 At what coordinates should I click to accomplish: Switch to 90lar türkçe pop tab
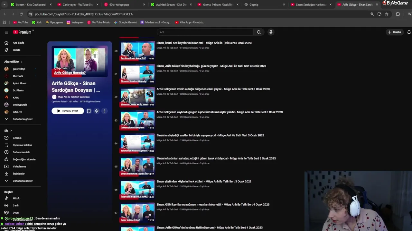tap(119, 4)
